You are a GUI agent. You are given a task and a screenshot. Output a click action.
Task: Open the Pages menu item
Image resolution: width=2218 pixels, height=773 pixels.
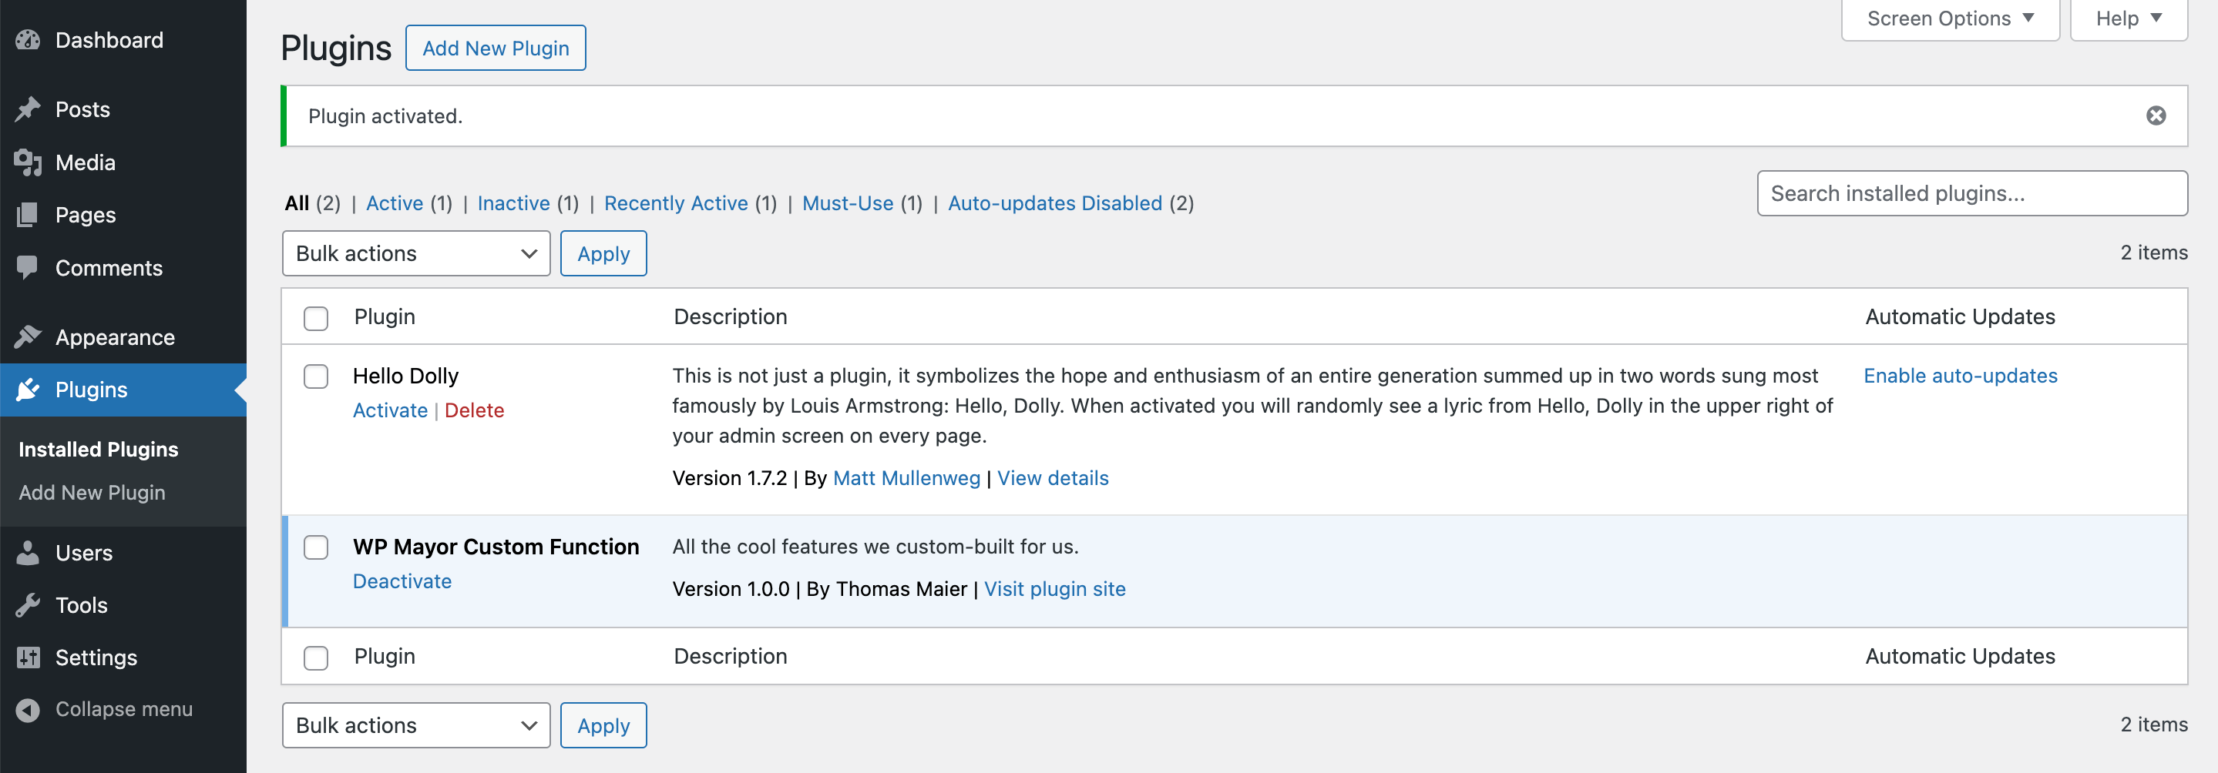point(123,215)
